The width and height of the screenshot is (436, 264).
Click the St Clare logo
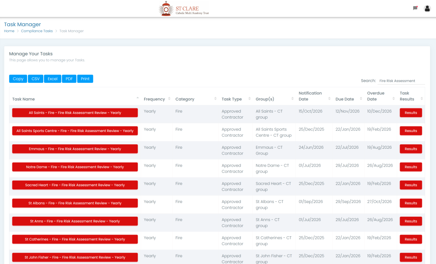(x=184, y=9)
